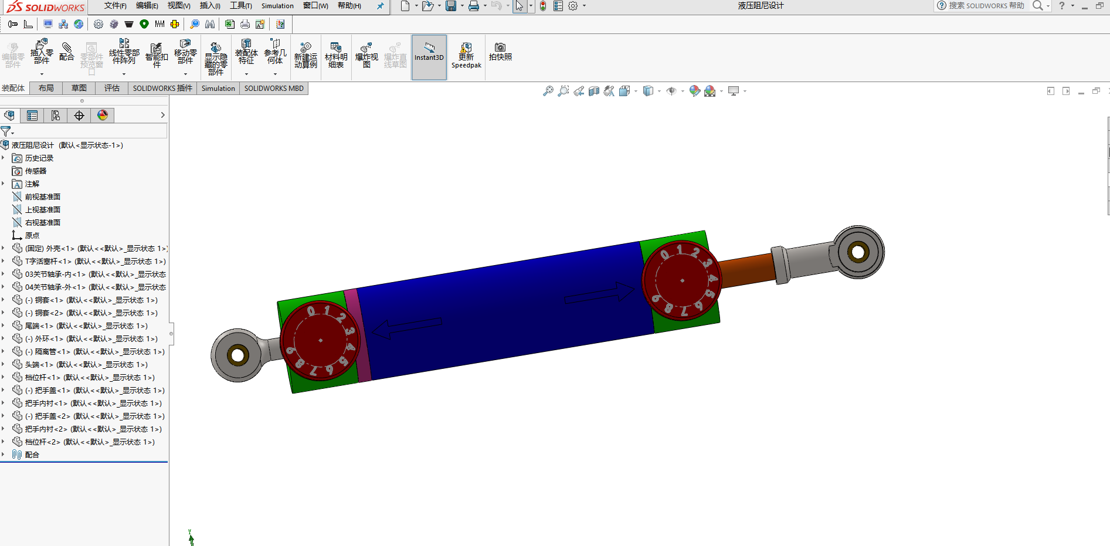Switch to the SOLIDWORKS MBD tab
Image resolution: width=1110 pixels, height=546 pixels.
[274, 88]
